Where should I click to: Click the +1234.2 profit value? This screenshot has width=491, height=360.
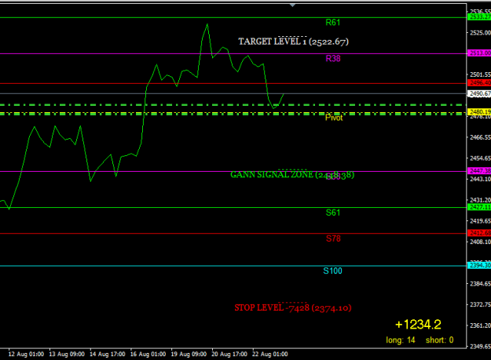[x=418, y=325]
